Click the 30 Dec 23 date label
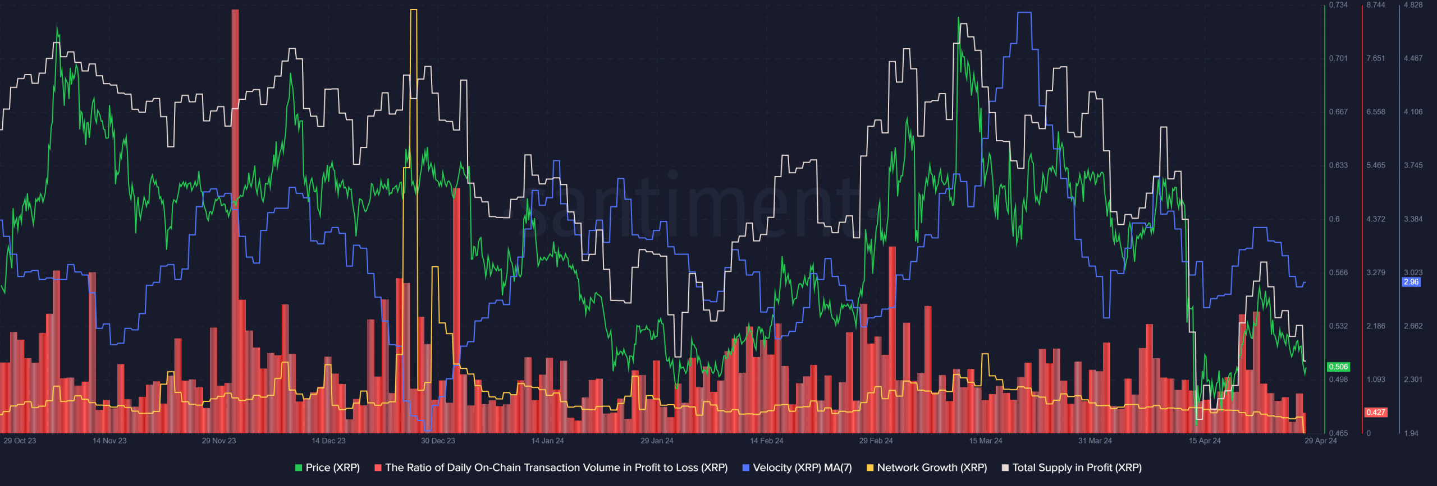Viewport: 1437px width, 486px height. pos(438,441)
